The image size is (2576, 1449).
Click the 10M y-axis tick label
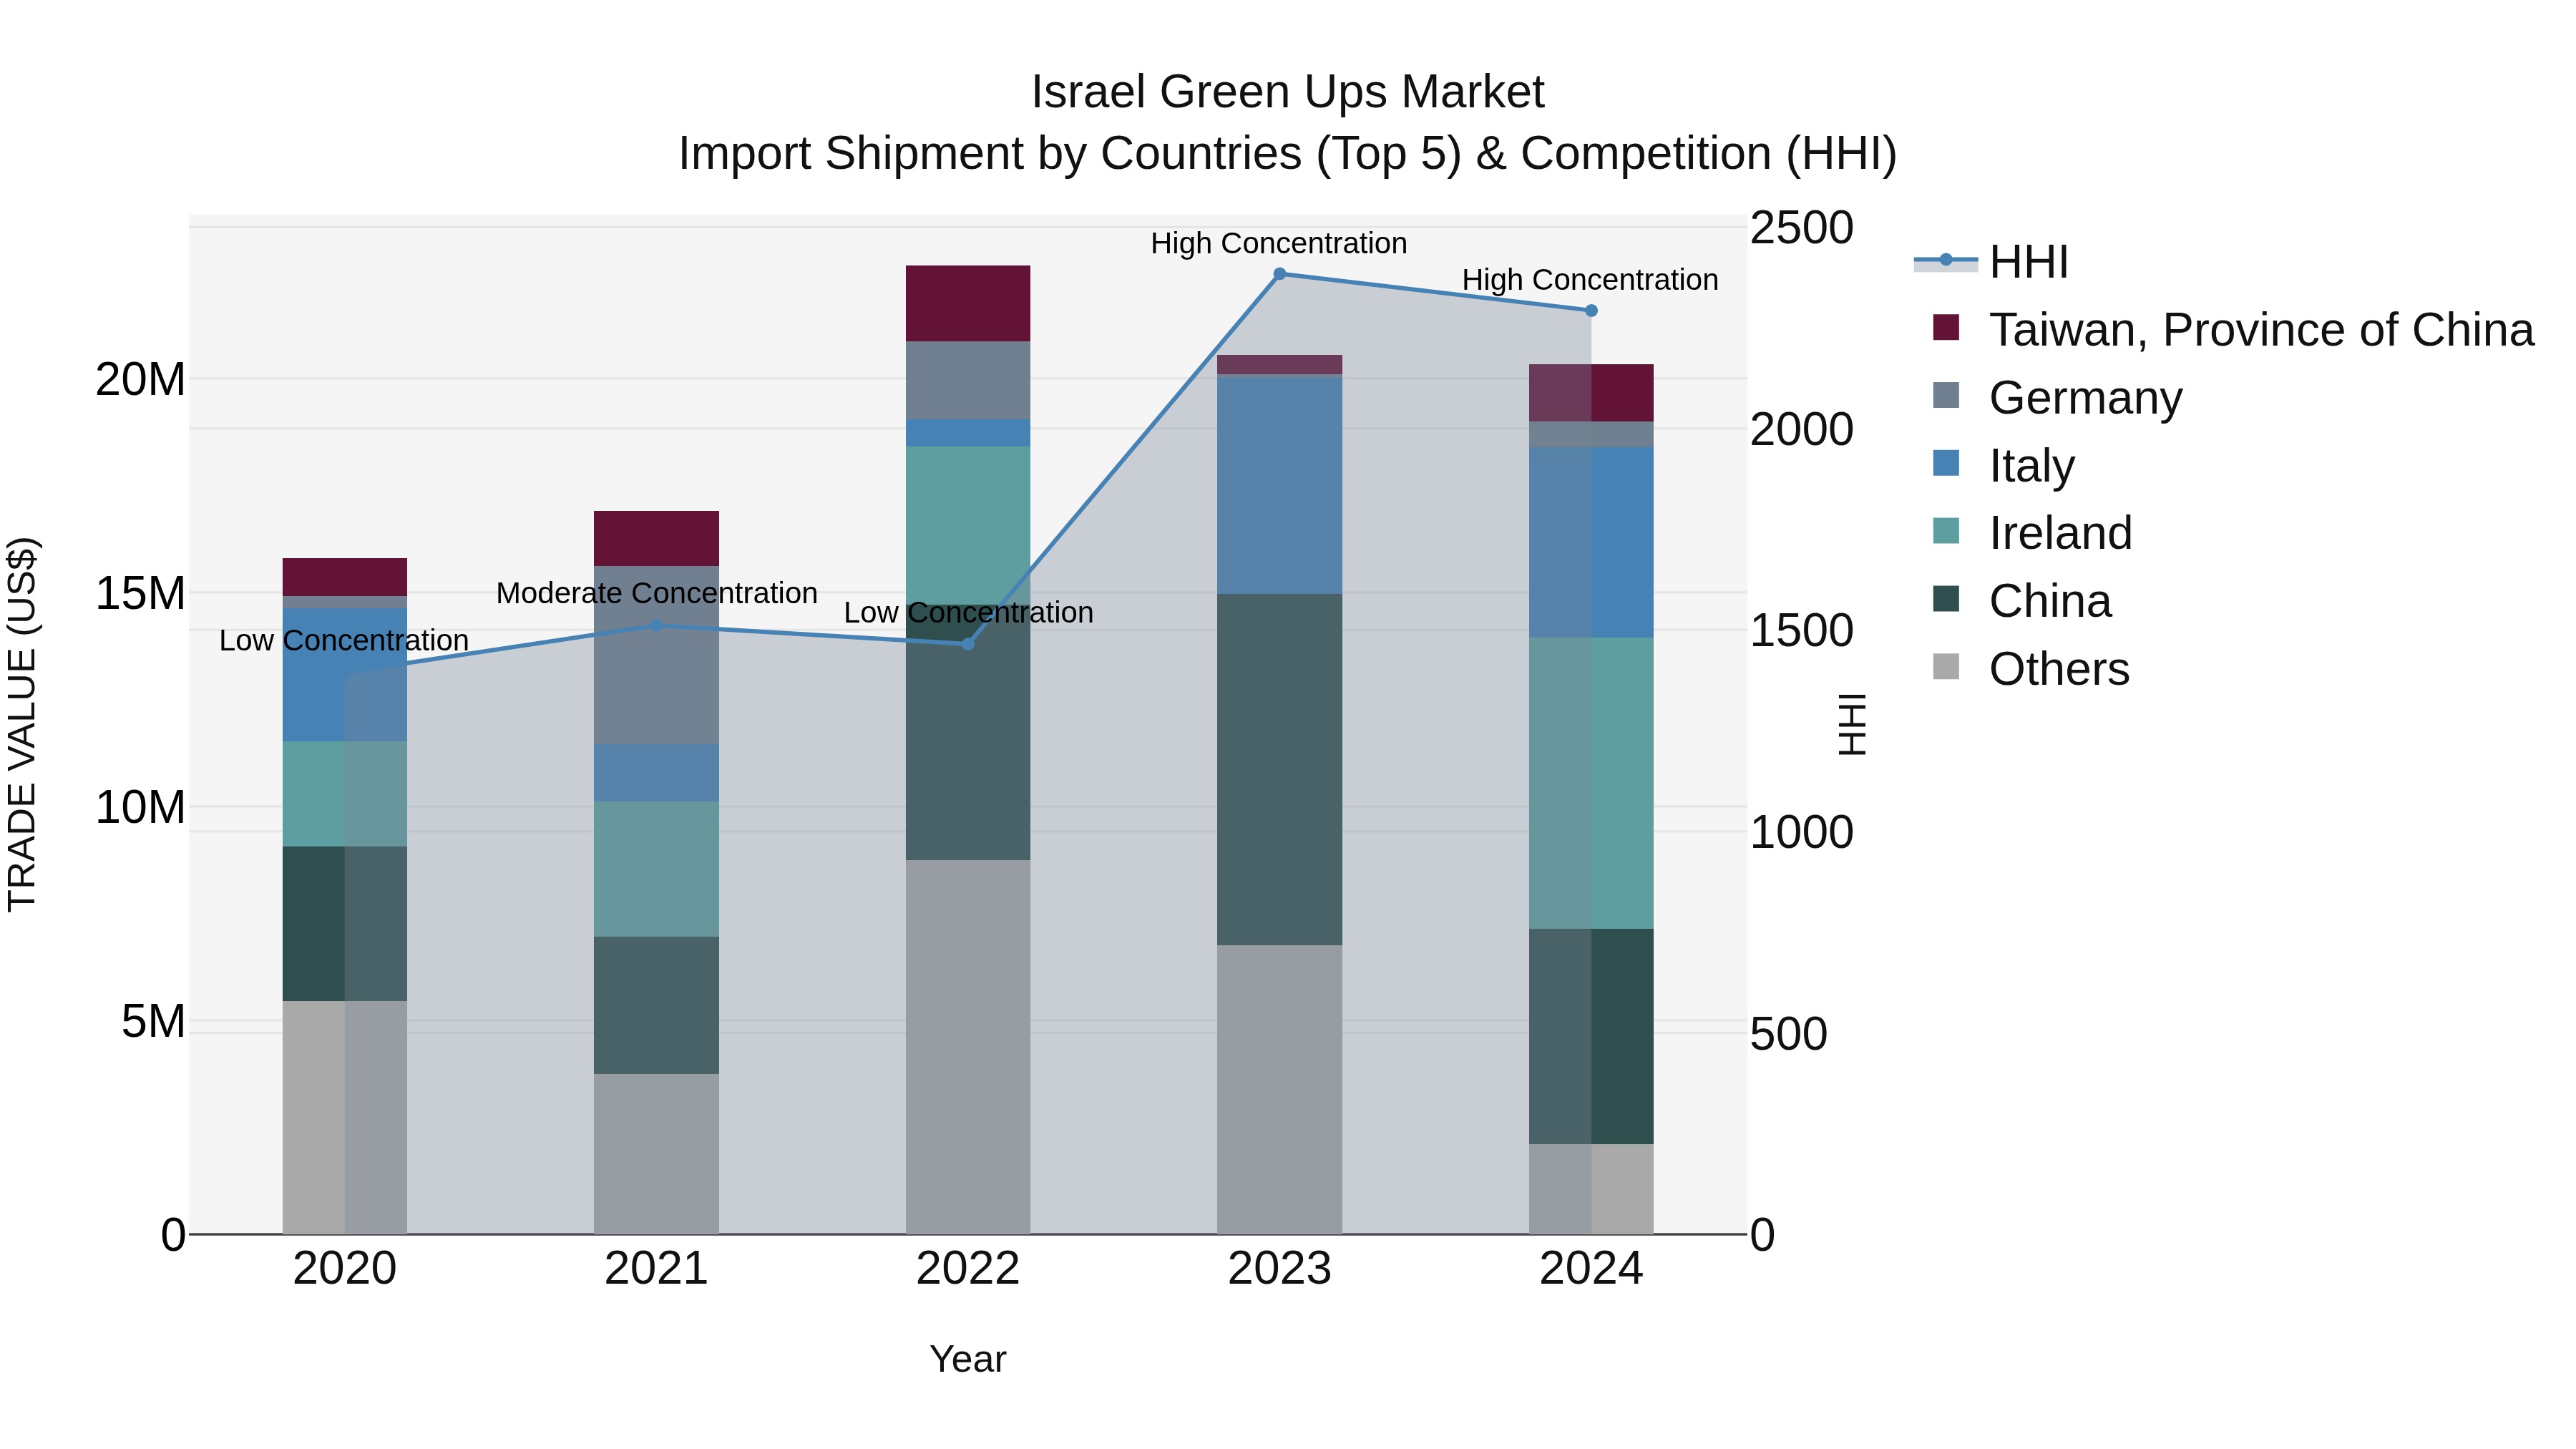click(140, 808)
